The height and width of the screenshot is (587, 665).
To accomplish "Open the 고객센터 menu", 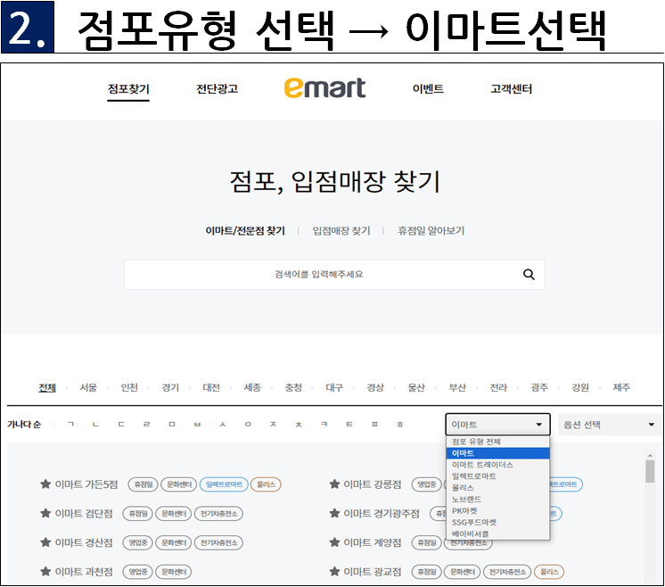I will [x=511, y=89].
